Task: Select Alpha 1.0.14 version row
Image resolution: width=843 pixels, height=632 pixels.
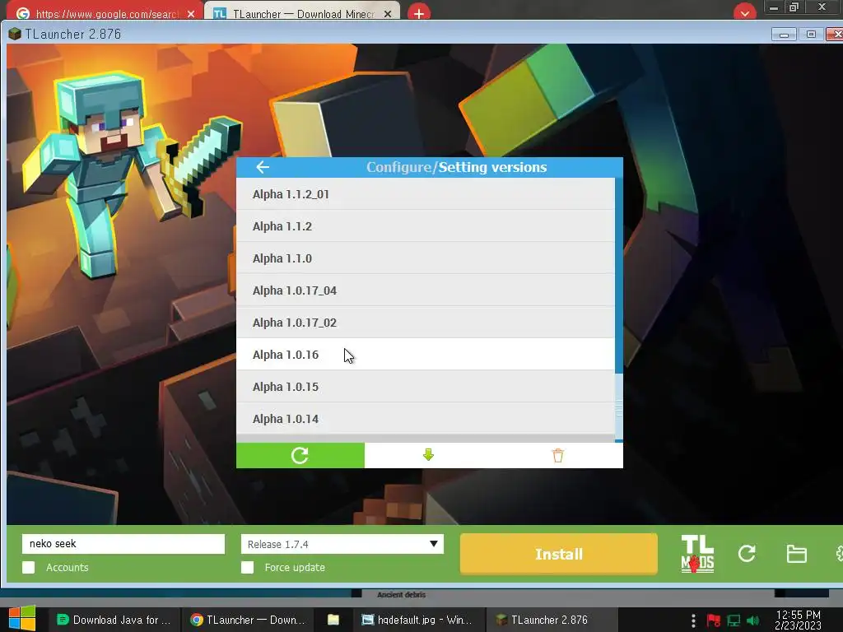Action: click(x=426, y=419)
